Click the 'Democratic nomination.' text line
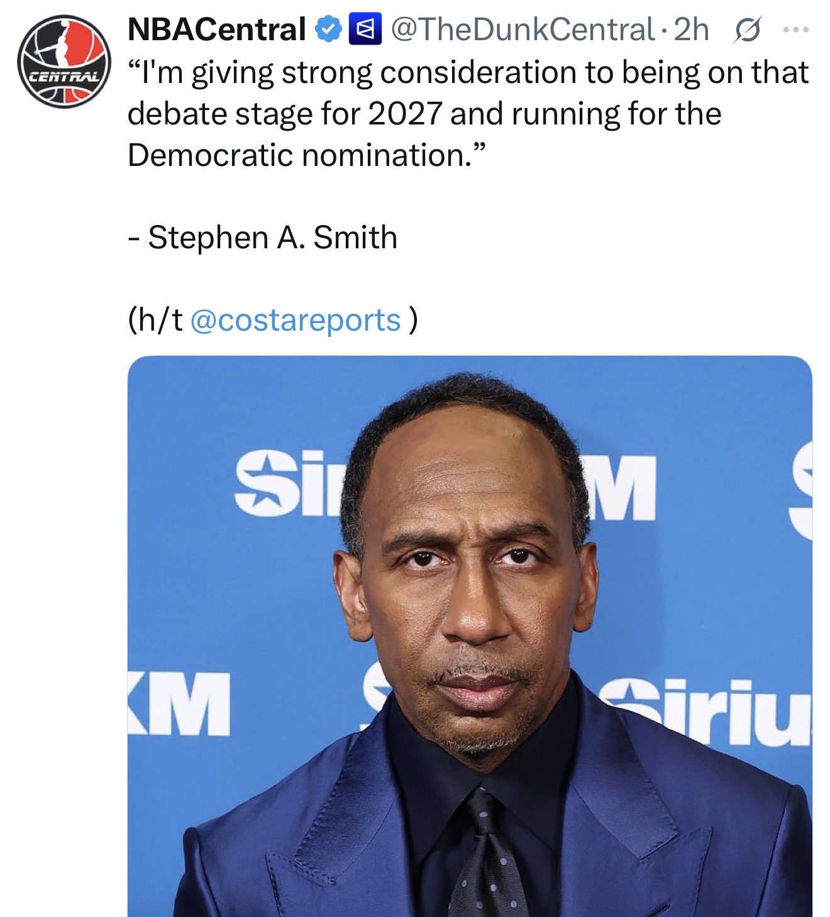The height and width of the screenshot is (917, 830). pyautogui.click(x=307, y=155)
